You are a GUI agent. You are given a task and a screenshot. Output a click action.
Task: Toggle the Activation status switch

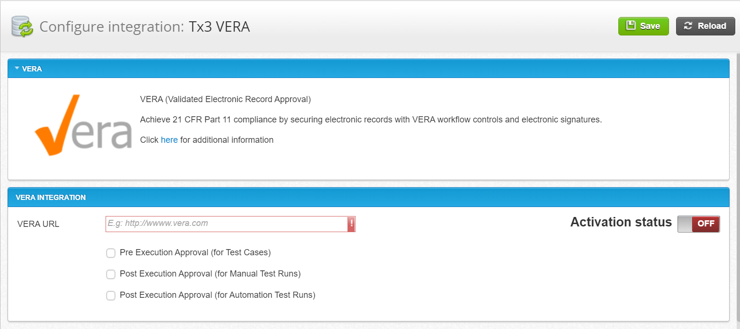click(698, 224)
